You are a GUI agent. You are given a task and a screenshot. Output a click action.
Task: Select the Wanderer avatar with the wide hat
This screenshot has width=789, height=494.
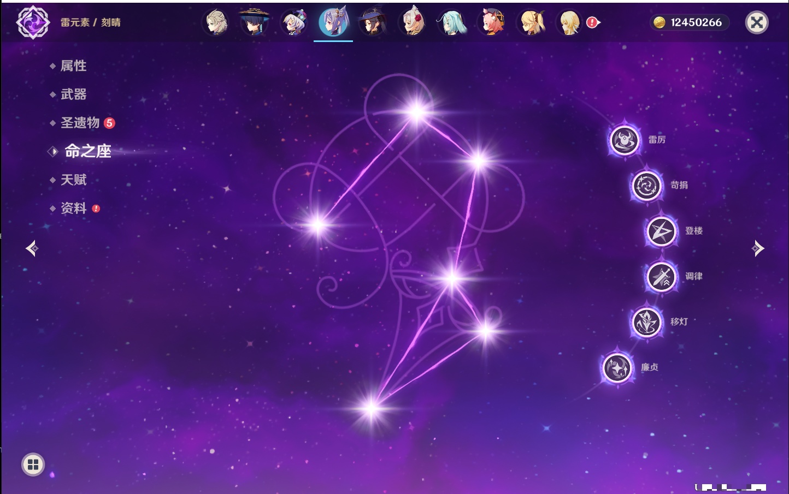(x=255, y=22)
